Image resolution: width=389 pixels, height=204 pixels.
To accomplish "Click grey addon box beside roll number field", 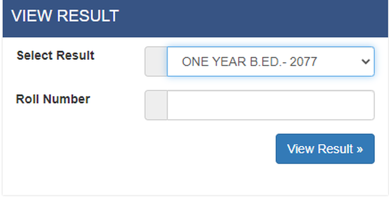I will (x=156, y=105).
